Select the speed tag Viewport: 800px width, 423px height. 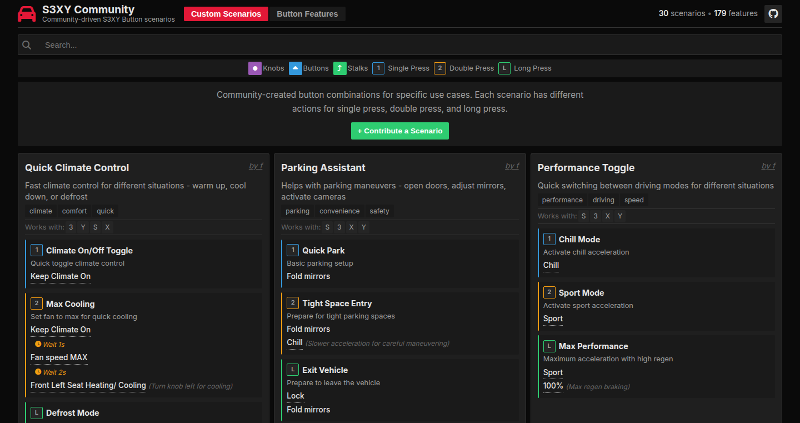[x=634, y=200]
